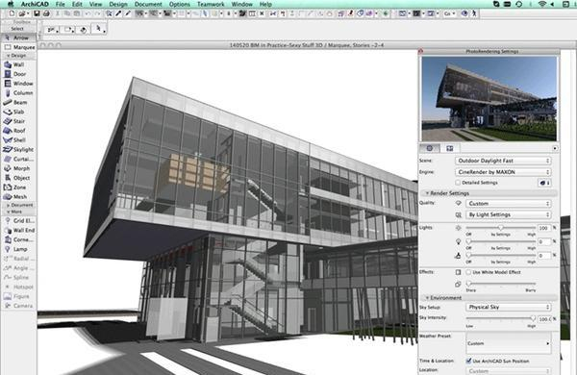577x375 pixels.
Task: Open the Document menu
Action: coord(148,4)
